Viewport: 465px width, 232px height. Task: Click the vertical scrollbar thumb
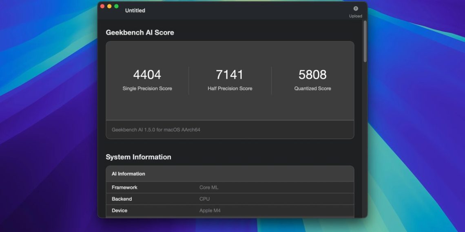(x=365, y=41)
